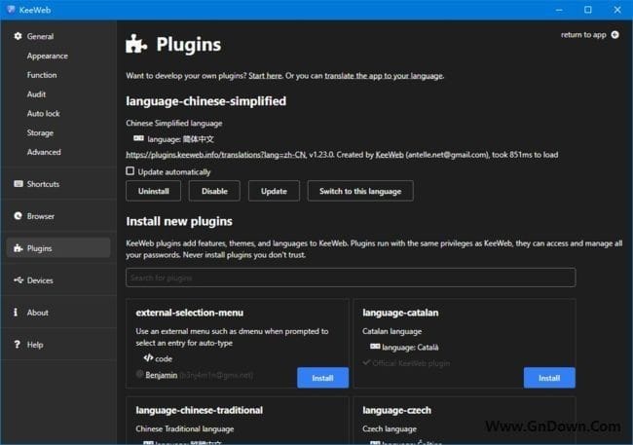
Task: Open the Storage settings page
Action: click(x=40, y=132)
